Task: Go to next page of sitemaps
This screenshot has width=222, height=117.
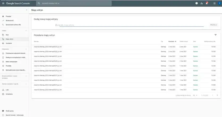Action: tap(217, 95)
